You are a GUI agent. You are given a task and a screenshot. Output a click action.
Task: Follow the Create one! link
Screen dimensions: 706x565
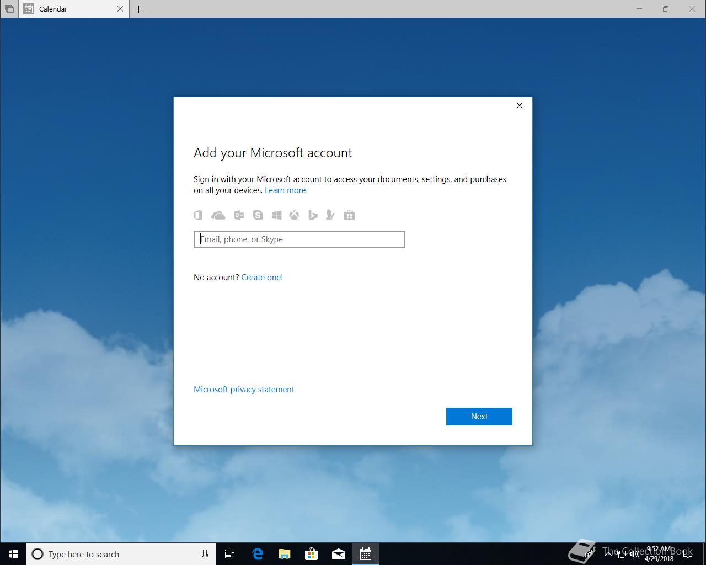pyautogui.click(x=262, y=278)
